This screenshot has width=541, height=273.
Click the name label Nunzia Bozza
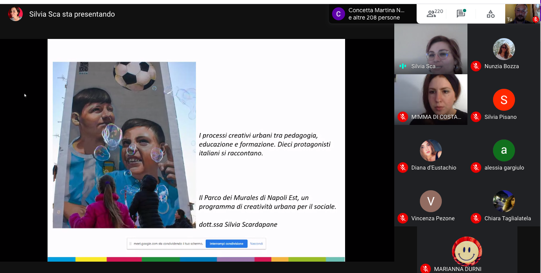point(502,66)
